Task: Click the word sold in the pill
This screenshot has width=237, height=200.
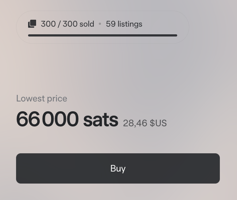Action: click(x=87, y=24)
